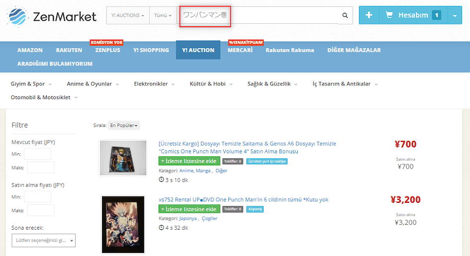Expand the account dropdown arrow beside Hesabım

[455, 15]
